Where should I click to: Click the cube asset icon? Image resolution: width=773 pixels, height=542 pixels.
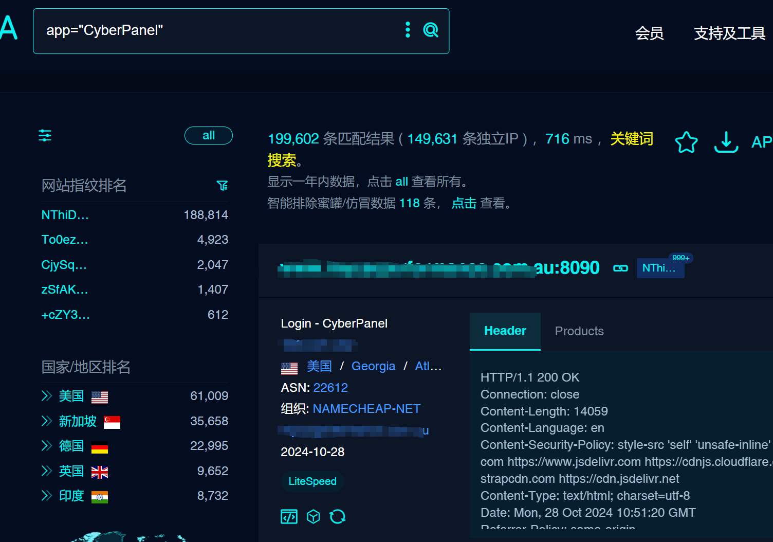coord(314,516)
